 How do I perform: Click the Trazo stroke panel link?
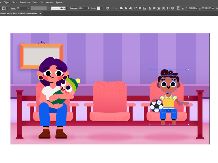(13, 8)
